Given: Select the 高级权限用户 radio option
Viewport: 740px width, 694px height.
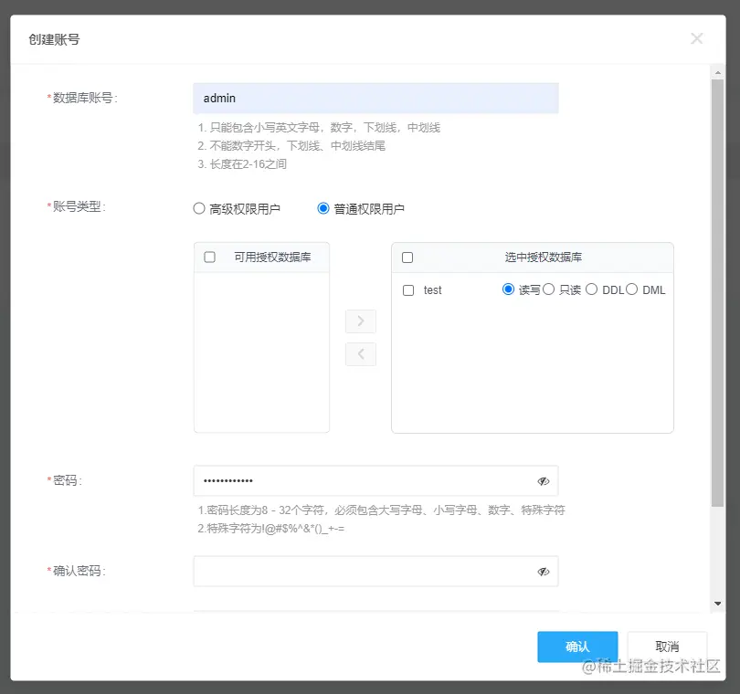Looking at the screenshot, I should pyautogui.click(x=199, y=208).
